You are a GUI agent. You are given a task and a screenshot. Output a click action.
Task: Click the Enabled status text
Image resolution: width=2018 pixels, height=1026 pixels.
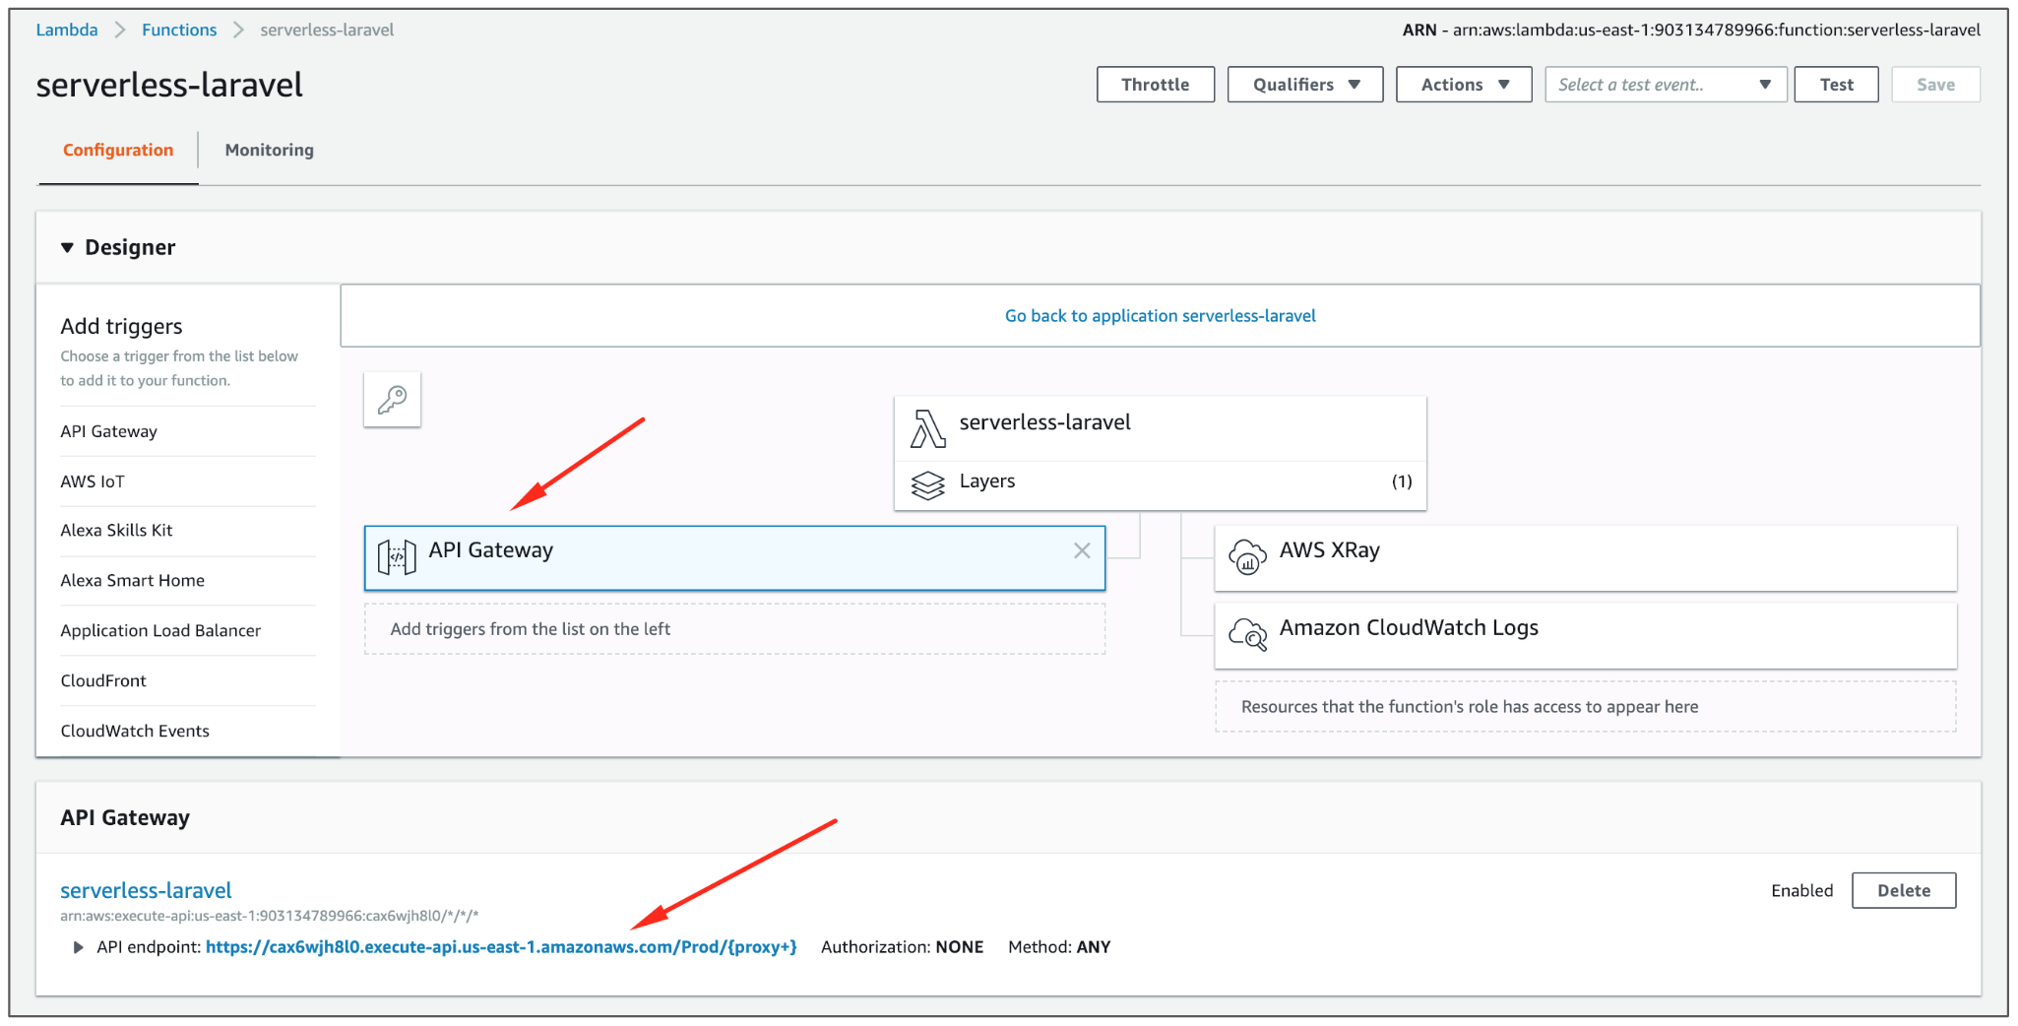pyautogui.click(x=1801, y=890)
